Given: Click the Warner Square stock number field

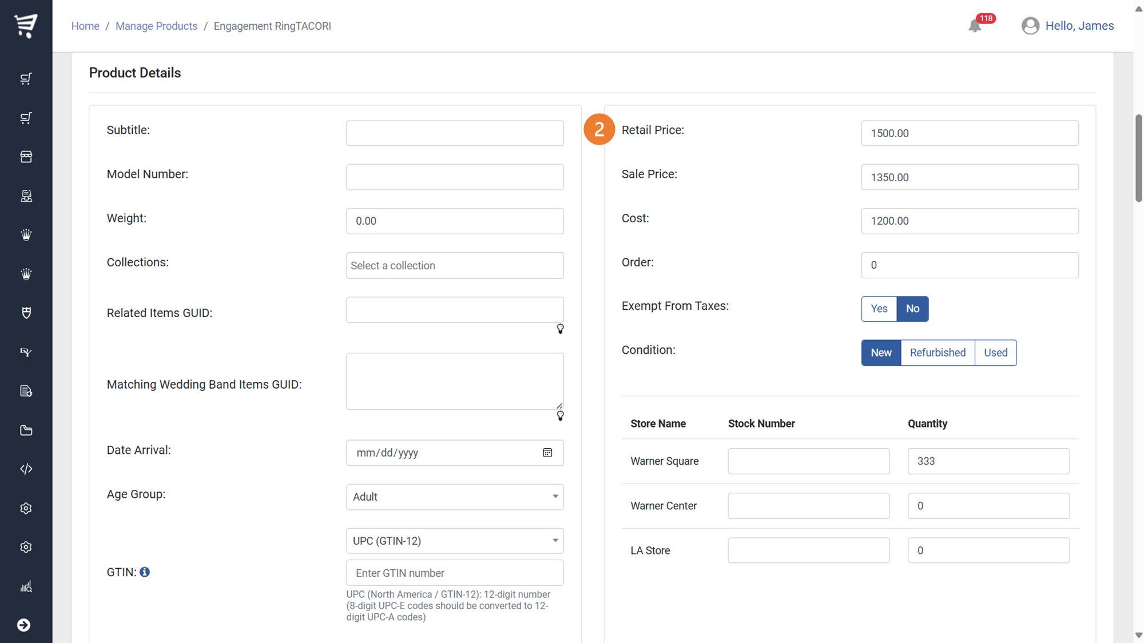Looking at the screenshot, I should (809, 461).
